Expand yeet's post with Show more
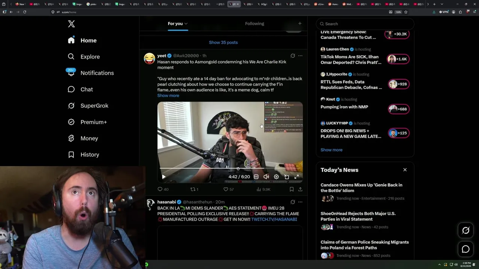Screen dimensions: 479x269 [168, 96]
